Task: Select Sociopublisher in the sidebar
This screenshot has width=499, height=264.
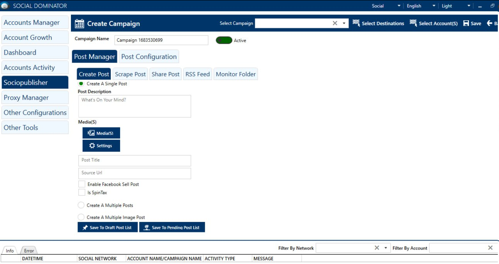Action: tap(35, 82)
